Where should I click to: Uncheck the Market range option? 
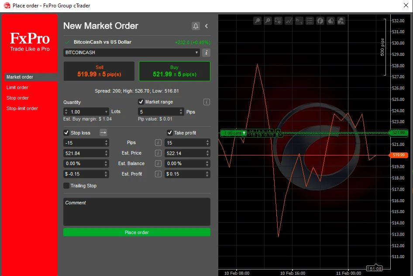141,102
